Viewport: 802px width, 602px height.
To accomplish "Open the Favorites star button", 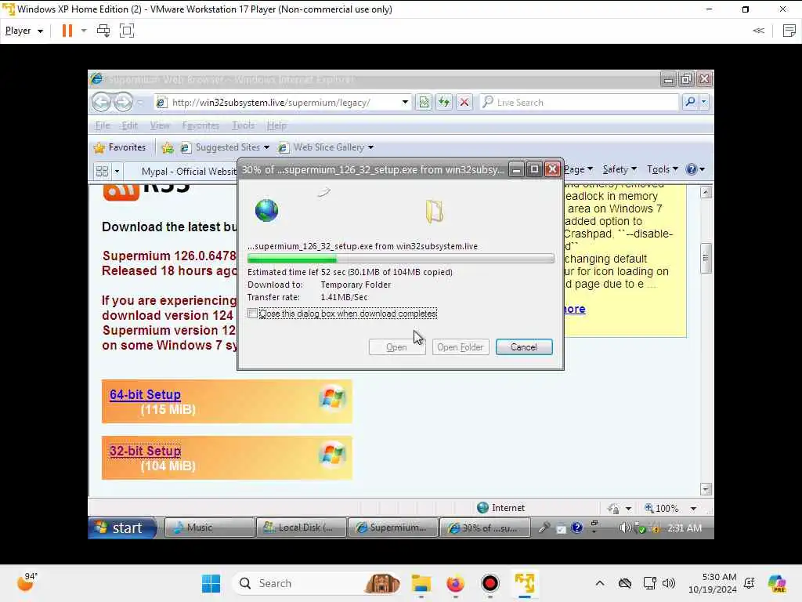I will (120, 147).
